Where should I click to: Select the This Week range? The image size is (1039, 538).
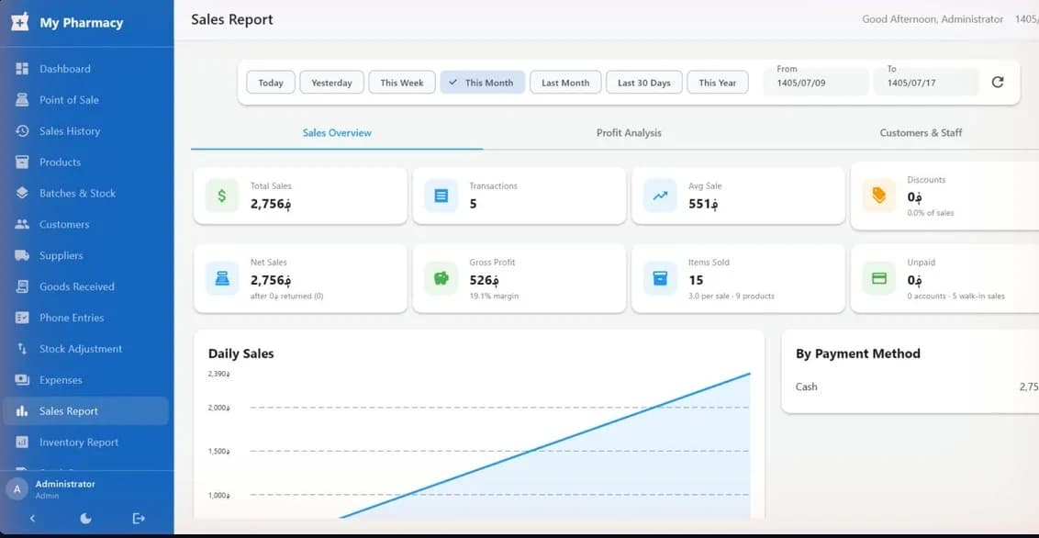click(x=401, y=83)
